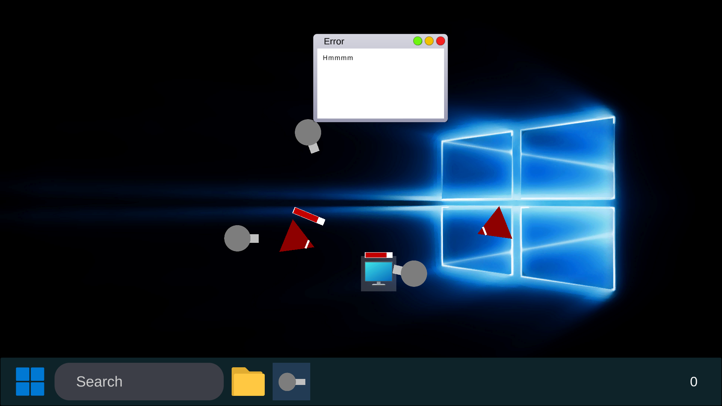The width and height of the screenshot is (722, 406).
Task: Click the health bar above the computer monitor
Action: [379, 255]
